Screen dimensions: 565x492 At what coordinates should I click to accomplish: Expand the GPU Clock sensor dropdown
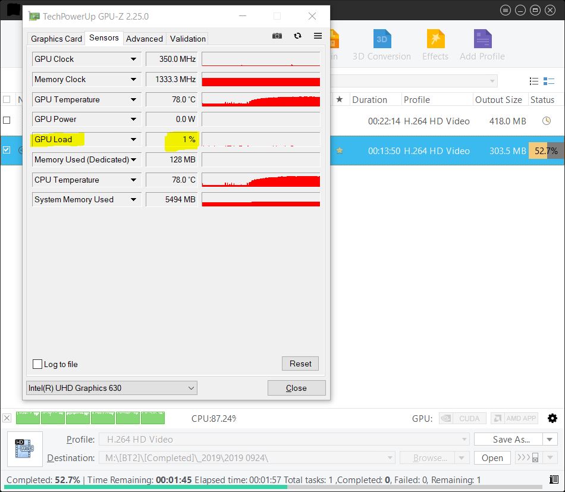[x=133, y=59]
